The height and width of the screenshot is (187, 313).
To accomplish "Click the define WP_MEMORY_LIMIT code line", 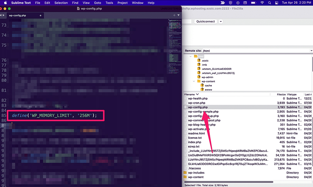I will click(x=54, y=115).
